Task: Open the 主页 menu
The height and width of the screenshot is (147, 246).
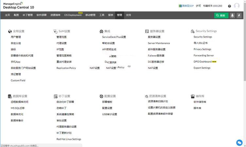Action: [8, 15]
